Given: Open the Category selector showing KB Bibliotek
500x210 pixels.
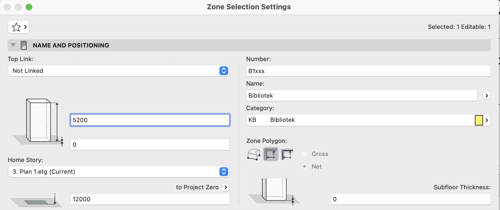Looking at the screenshot, I should point(360,120).
